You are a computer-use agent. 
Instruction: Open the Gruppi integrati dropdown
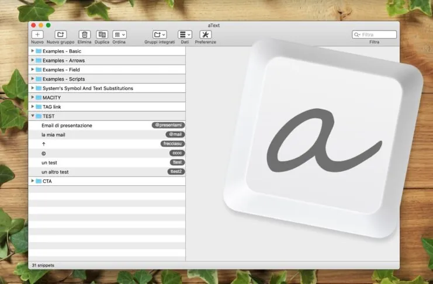pos(160,34)
